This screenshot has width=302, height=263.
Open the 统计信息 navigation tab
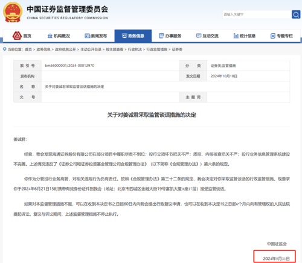pyautogui.click(x=245, y=36)
